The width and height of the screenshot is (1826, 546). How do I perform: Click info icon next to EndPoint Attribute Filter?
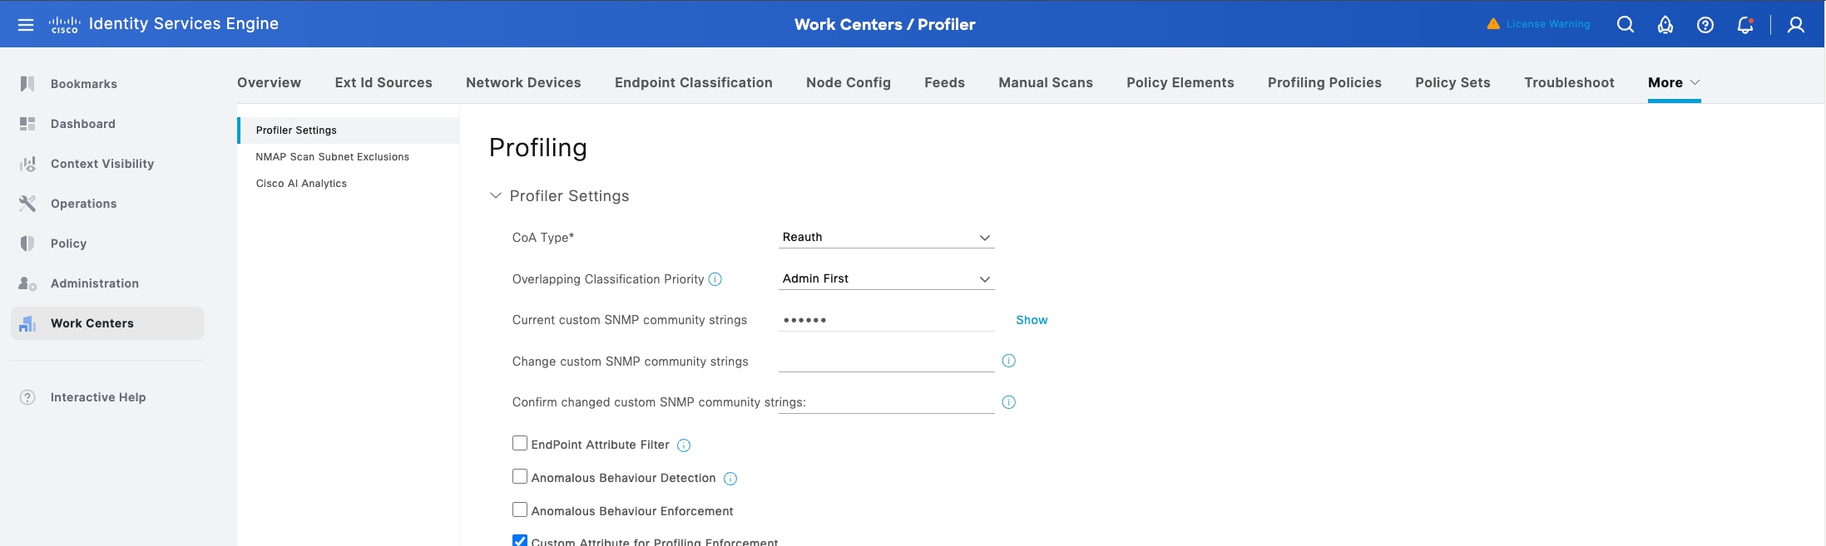(684, 445)
